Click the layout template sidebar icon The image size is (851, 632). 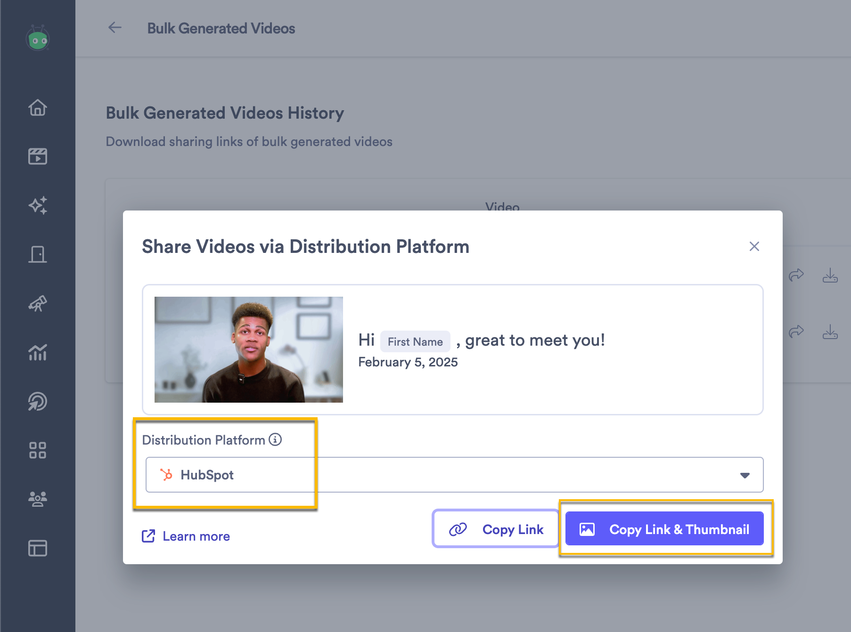click(x=38, y=548)
